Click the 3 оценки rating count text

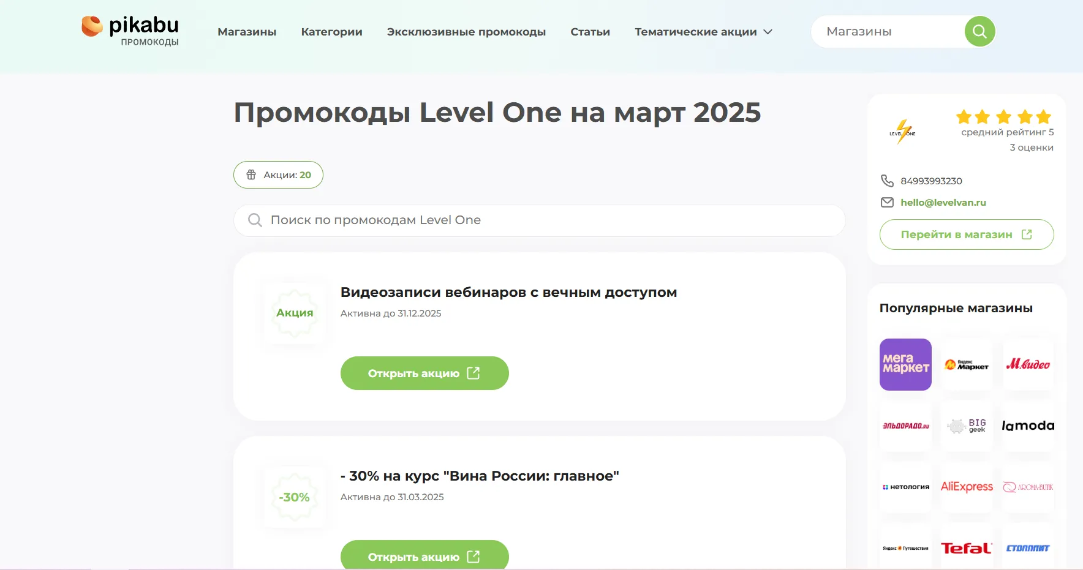tap(1032, 148)
